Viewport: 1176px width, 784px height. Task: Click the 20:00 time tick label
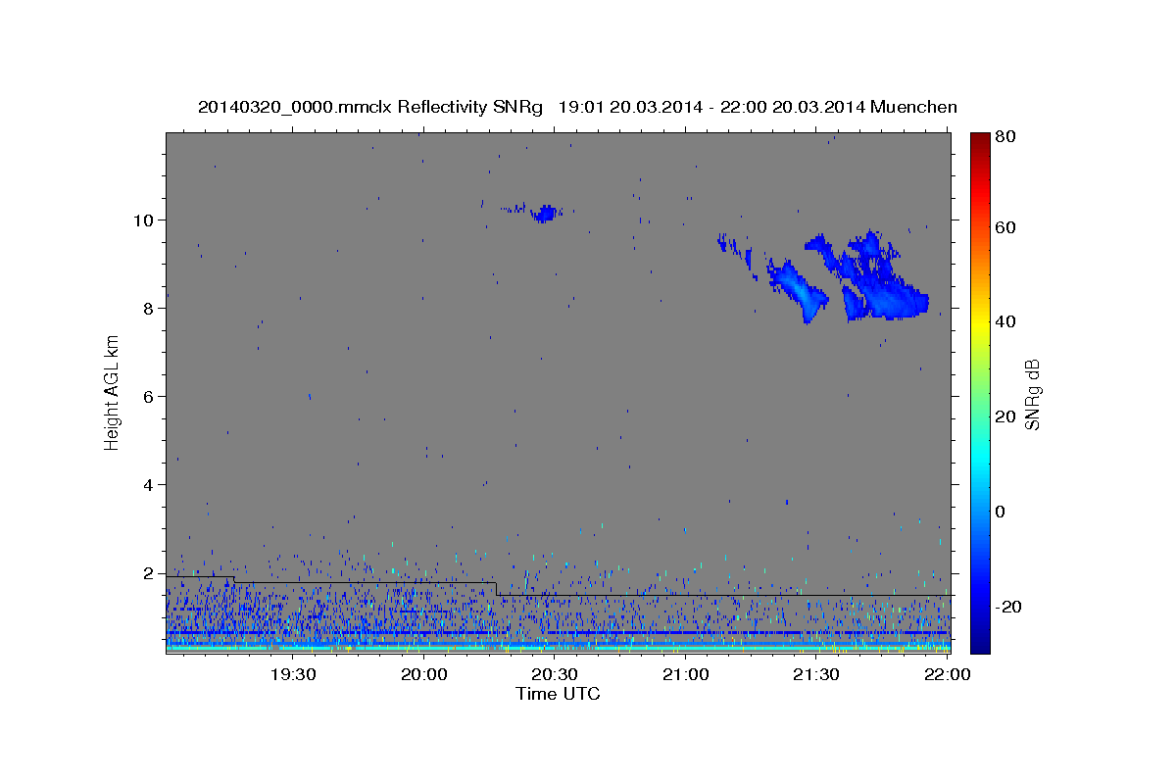click(424, 674)
